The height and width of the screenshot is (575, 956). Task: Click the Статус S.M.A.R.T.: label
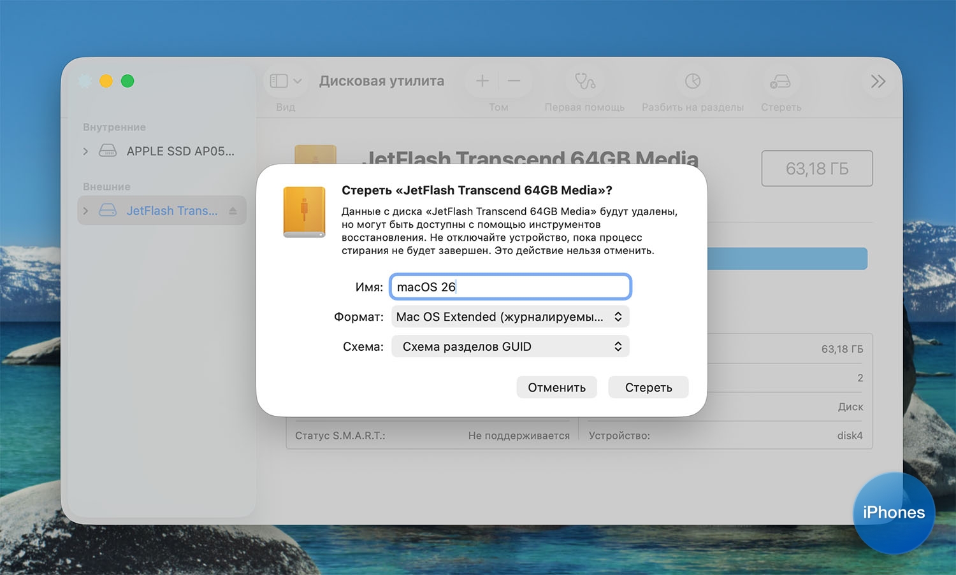tap(340, 436)
